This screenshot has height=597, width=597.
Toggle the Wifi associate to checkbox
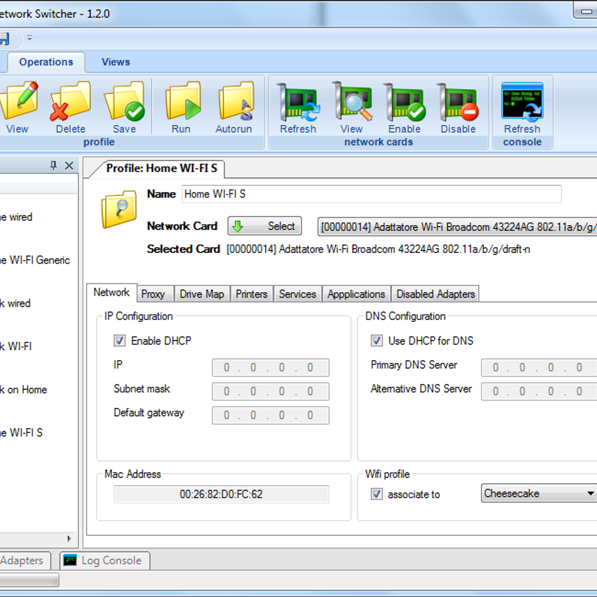[377, 494]
